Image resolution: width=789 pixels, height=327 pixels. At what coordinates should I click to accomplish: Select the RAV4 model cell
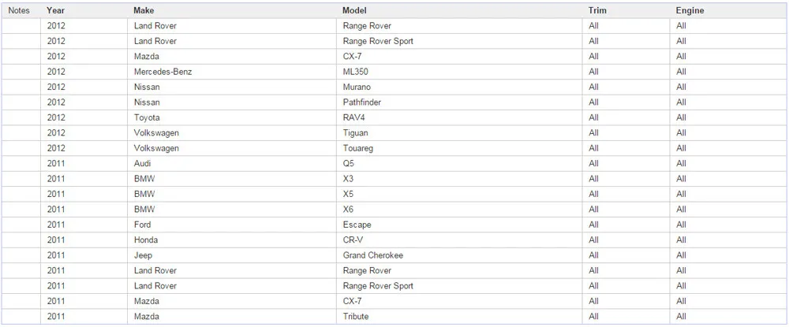[459, 117]
